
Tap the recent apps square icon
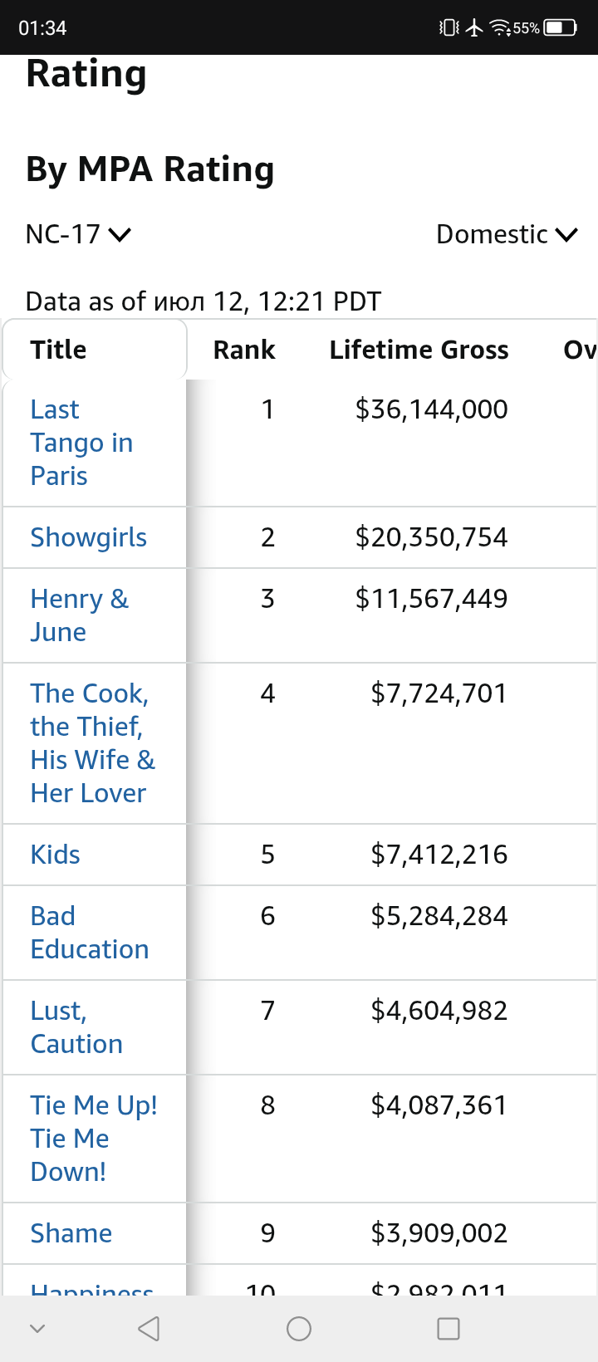[448, 1329]
